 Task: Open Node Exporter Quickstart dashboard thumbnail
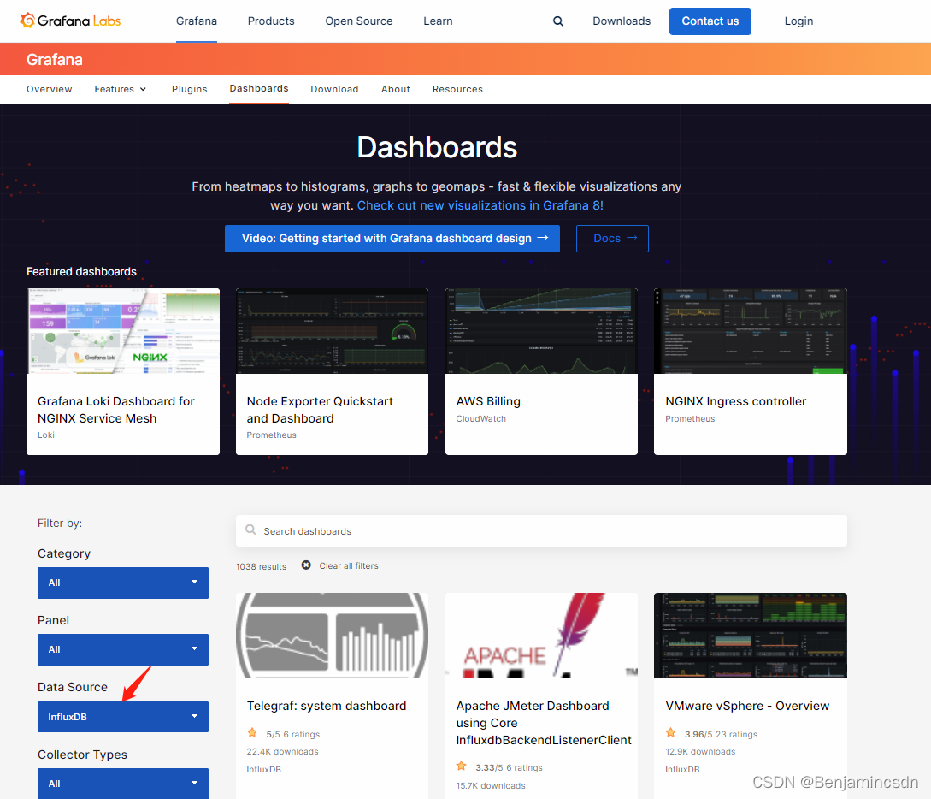pyautogui.click(x=332, y=331)
